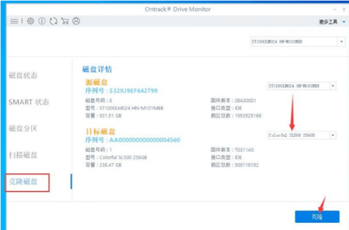Viewport: 349px width, 230px height.
Task: Click the 更多工具 label
Action: [x=329, y=22]
